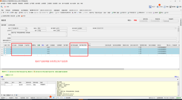This screenshot has height=100, width=182.
Task: Click the 刷新 icon in second toolbar row
Action: (x=17, y=16)
